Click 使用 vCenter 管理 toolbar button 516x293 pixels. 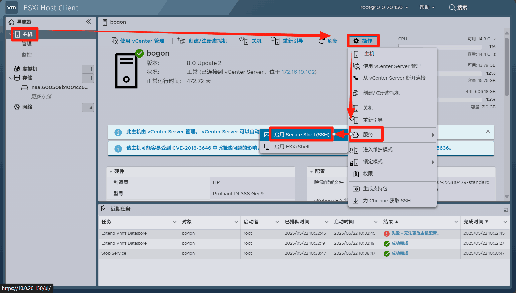[138, 41]
